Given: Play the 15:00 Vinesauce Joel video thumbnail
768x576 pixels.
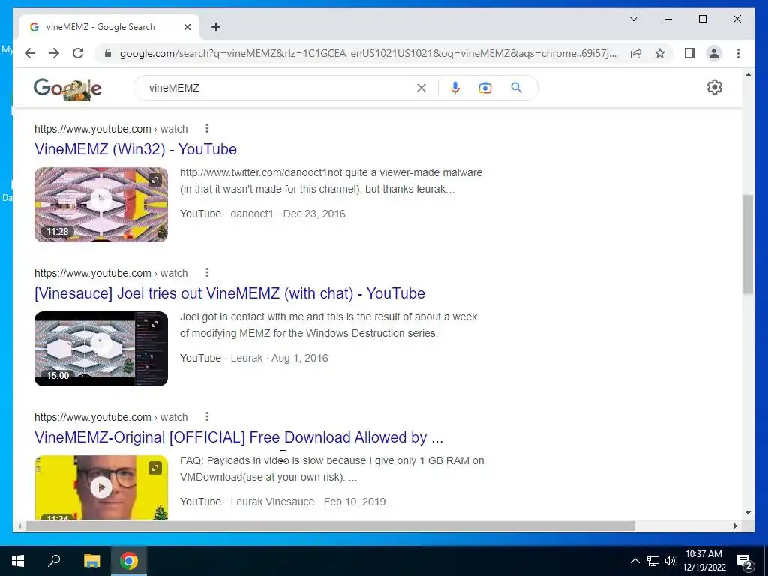Looking at the screenshot, I should (101, 349).
